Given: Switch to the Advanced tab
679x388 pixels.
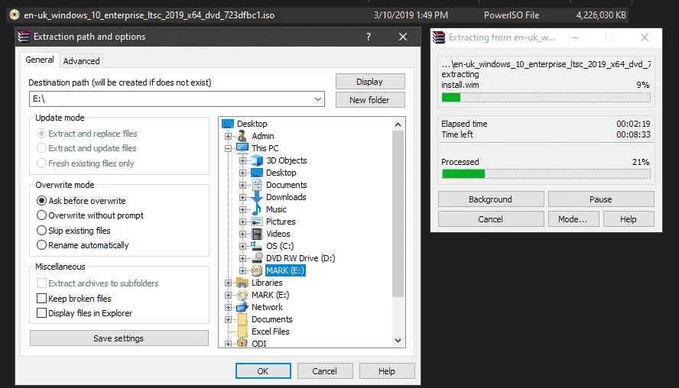Looking at the screenshot, I should [81, 61].
